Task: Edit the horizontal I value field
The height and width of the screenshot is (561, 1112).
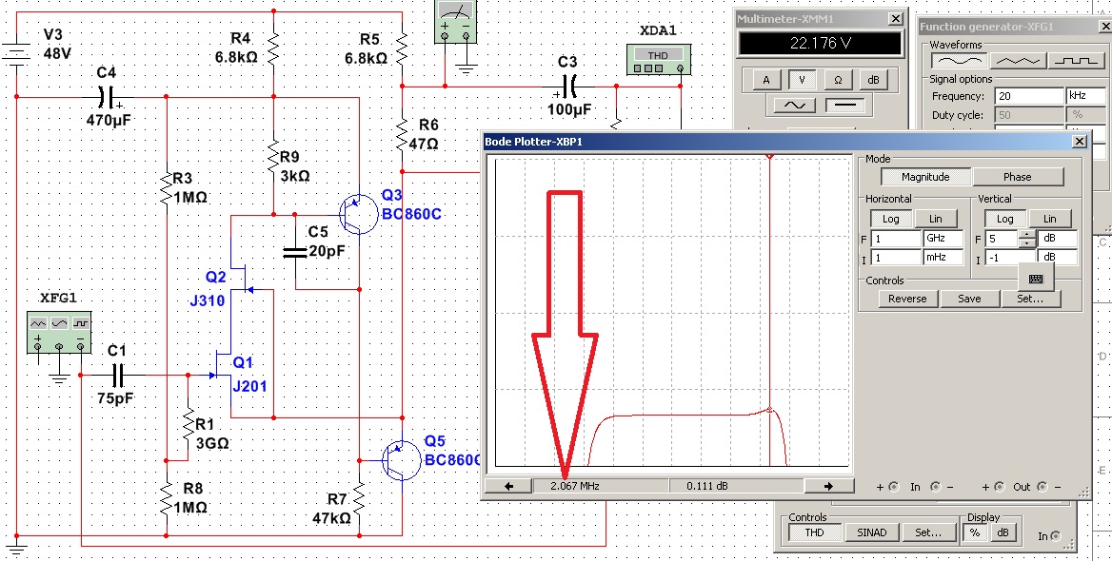Action: pos(896,258)
